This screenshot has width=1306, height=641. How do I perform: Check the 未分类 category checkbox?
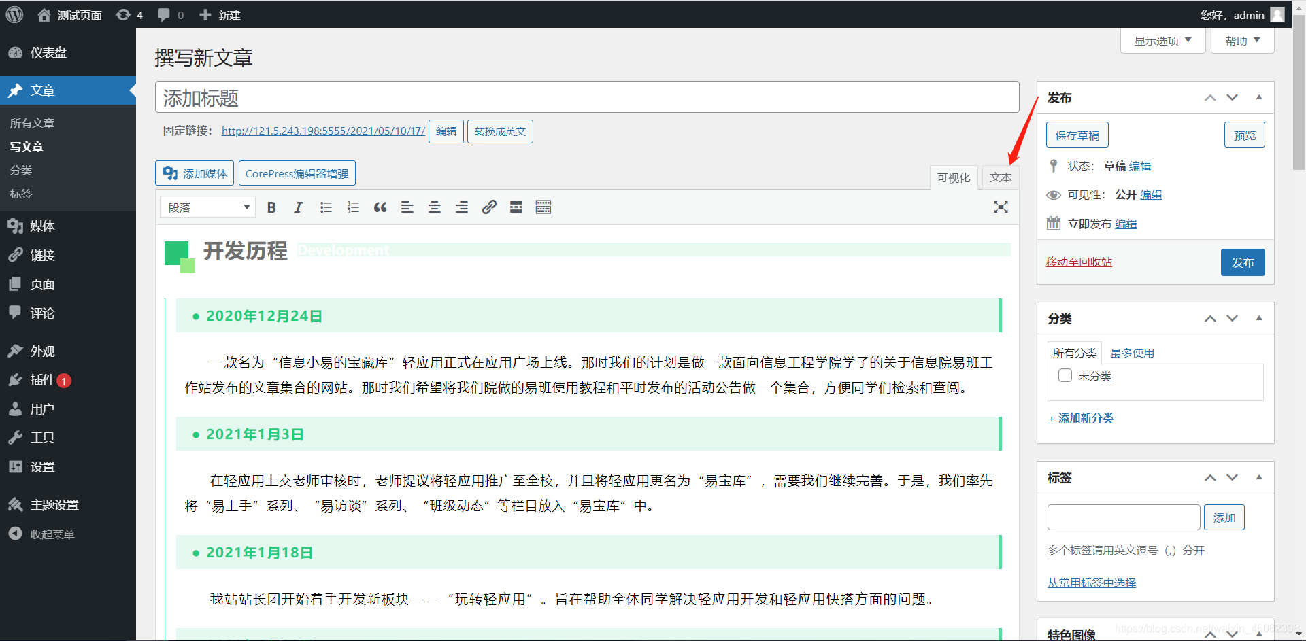1065,375
